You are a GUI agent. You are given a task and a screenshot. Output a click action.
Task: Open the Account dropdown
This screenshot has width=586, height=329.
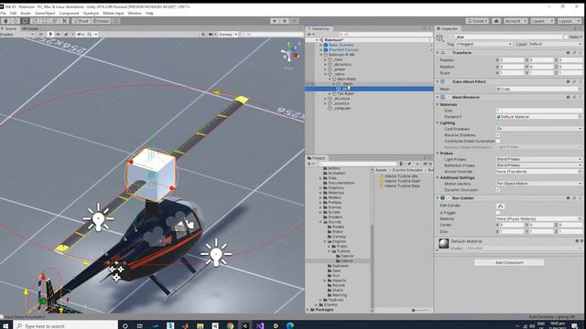coord(515,21)
